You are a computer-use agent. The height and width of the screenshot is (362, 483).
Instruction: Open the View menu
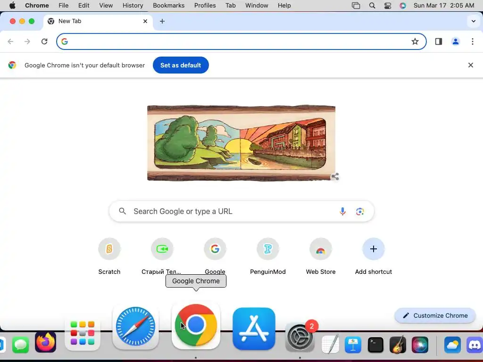(x=106, y=5)
